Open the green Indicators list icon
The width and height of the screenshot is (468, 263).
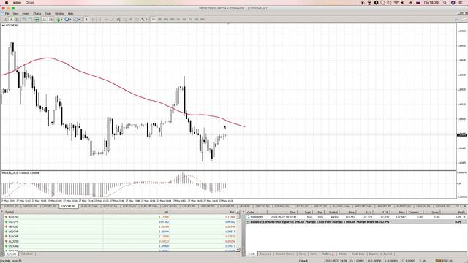tap(58, 20)
